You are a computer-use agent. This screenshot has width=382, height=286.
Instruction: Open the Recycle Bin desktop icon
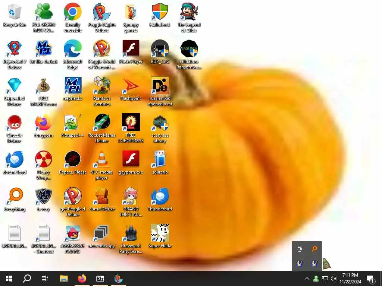point(15,15)
